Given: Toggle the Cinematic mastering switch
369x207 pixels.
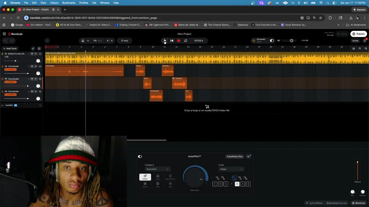Looking at the screenshot, I should [x=272, y=41].
